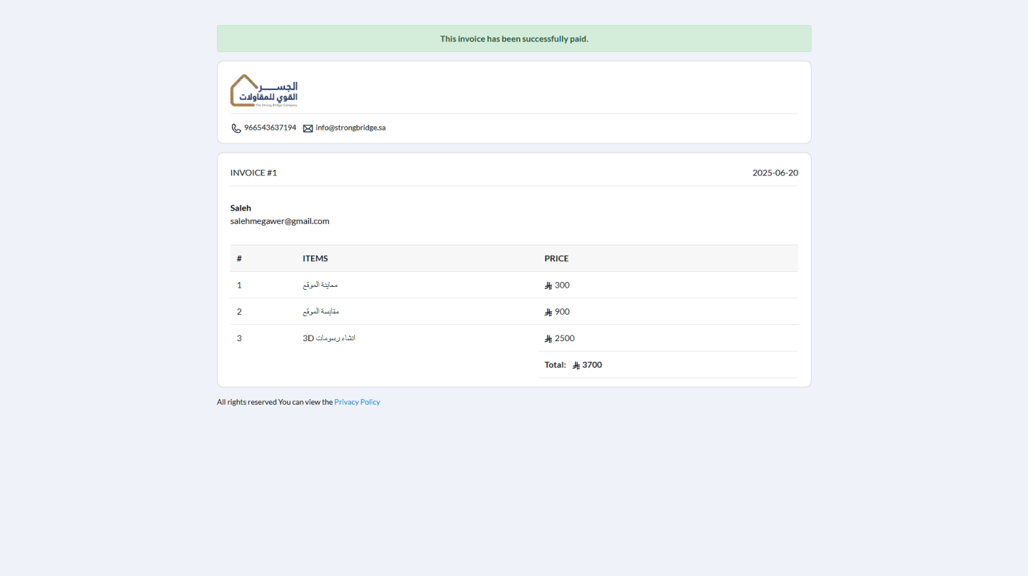Click the envelope email icon
The image size is (1028, 576).
(x=308, y=128)
